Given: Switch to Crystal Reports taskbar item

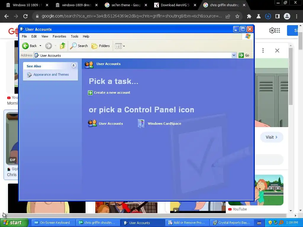Looking at the screenshot, I should click(231, 223).
